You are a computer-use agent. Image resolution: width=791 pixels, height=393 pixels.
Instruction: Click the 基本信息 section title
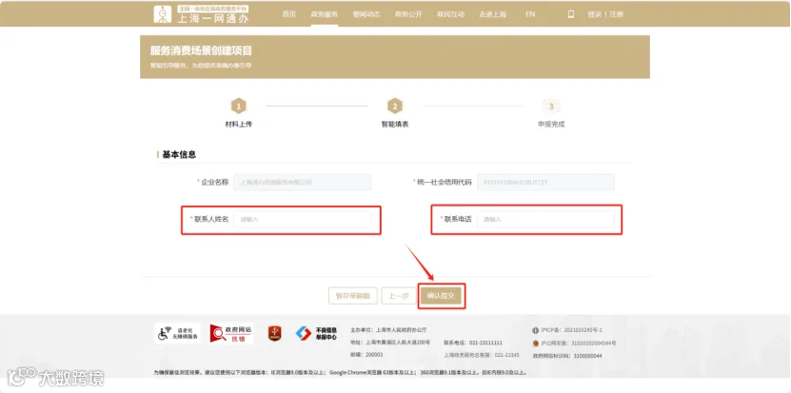pos(179,154)
